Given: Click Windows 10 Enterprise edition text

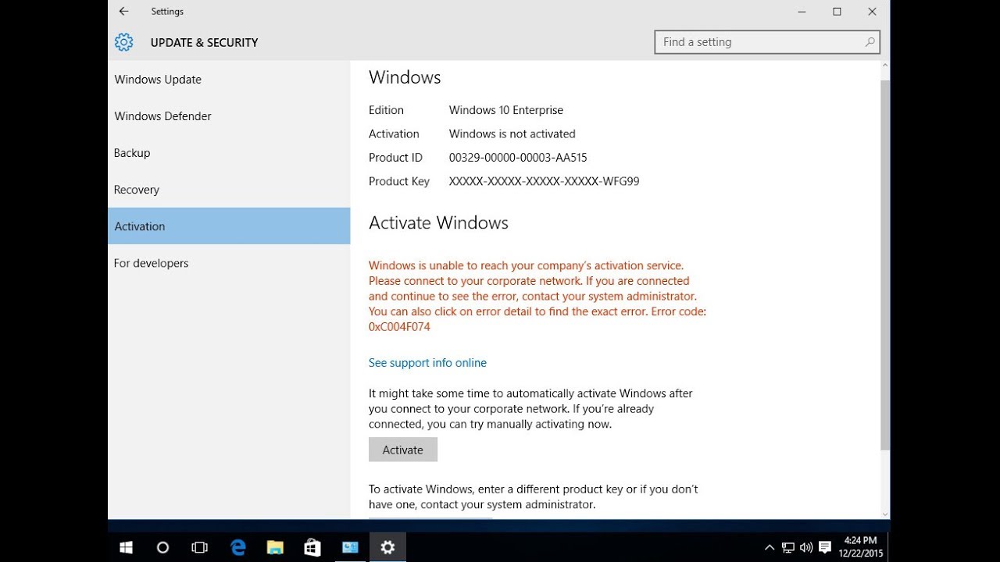Looking at the screenshot, I should point(506,110).
